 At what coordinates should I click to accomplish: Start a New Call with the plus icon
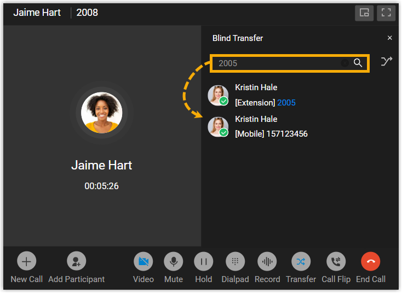[x=26, y=261]
